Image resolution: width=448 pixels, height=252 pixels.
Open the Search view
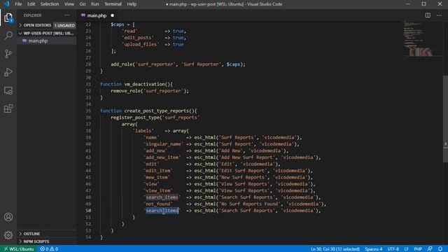click(x=8, y=36)
